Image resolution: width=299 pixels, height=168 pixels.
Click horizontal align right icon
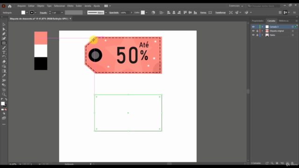[179, 13]
